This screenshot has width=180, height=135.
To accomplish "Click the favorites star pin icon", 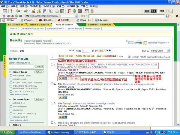I will tap(44, 11).
